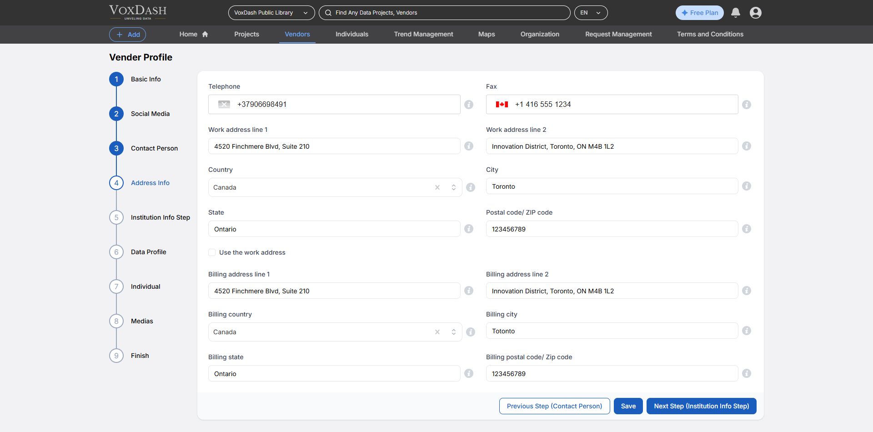Show info for Billing address line 1
This screenshot has width=873, height=432.
(x=469, y=291)
